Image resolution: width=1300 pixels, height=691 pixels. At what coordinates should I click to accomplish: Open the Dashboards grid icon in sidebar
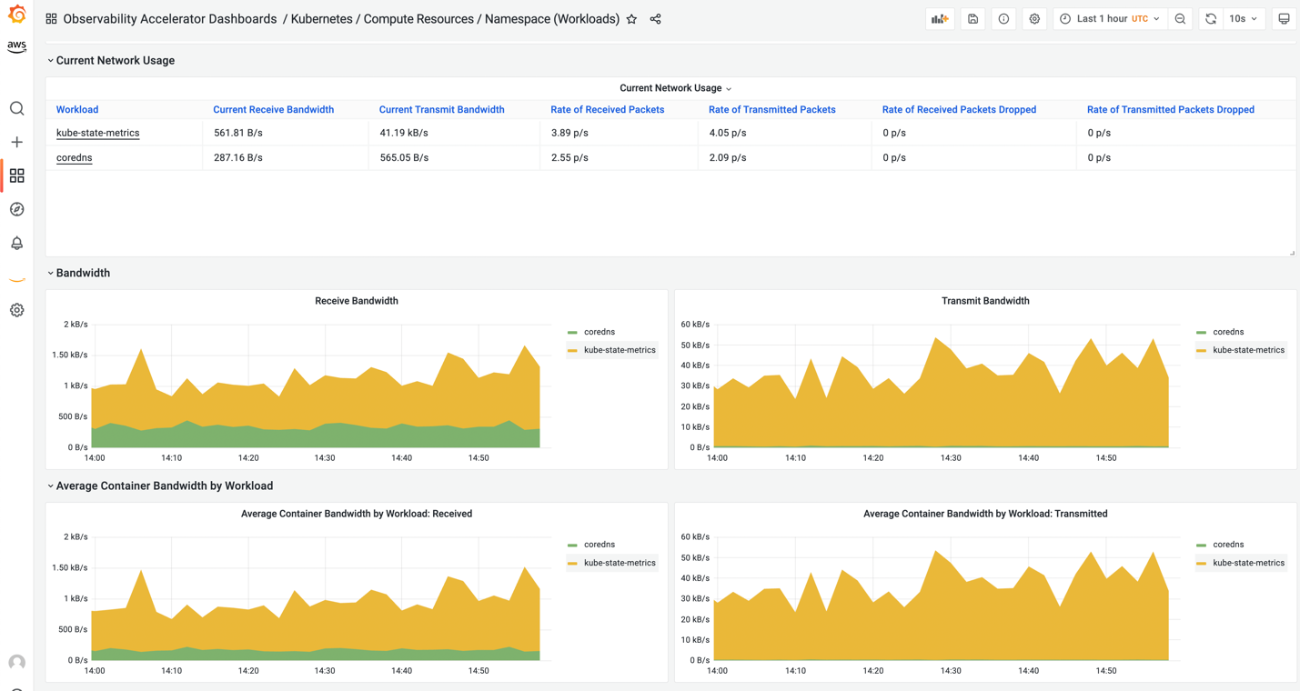click(16, 175)
